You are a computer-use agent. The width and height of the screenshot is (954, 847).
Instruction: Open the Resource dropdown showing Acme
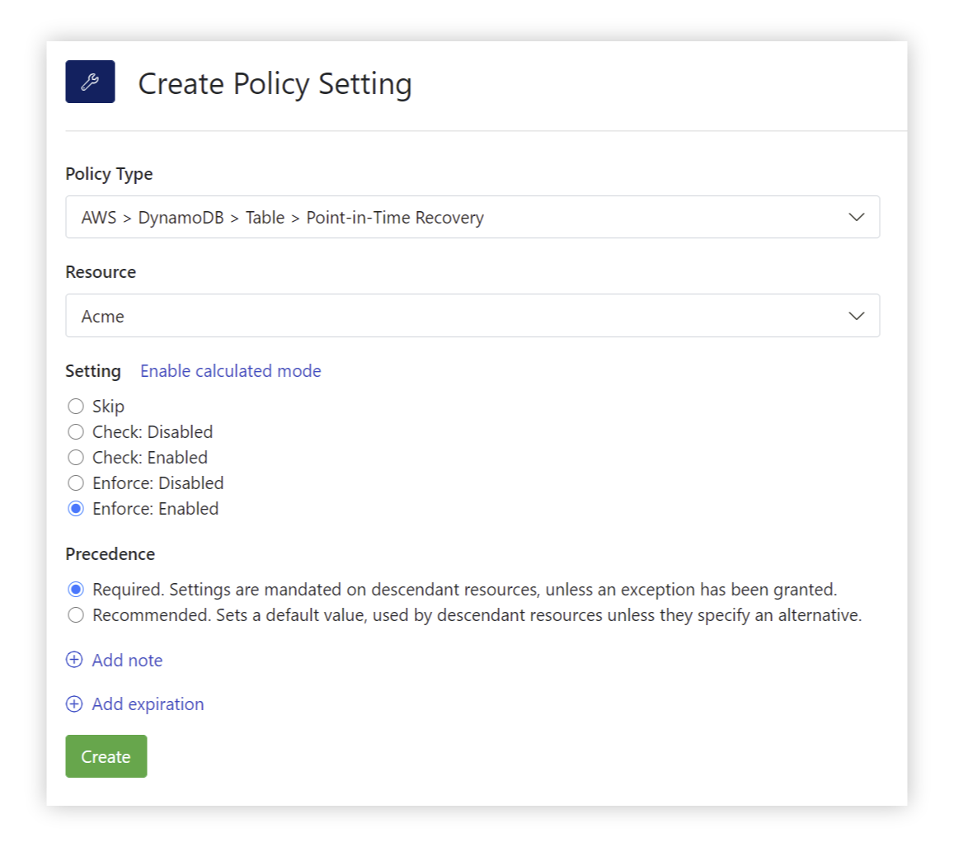click(x=472, y=316)
